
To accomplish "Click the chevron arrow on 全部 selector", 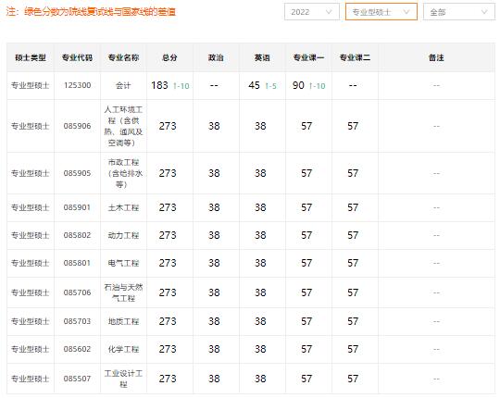I will [x=484, y=12].
